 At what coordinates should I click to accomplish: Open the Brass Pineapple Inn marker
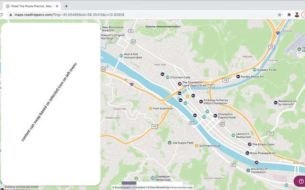pos(247,153)
